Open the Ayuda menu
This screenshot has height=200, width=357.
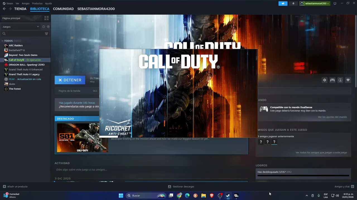[48, 3]
